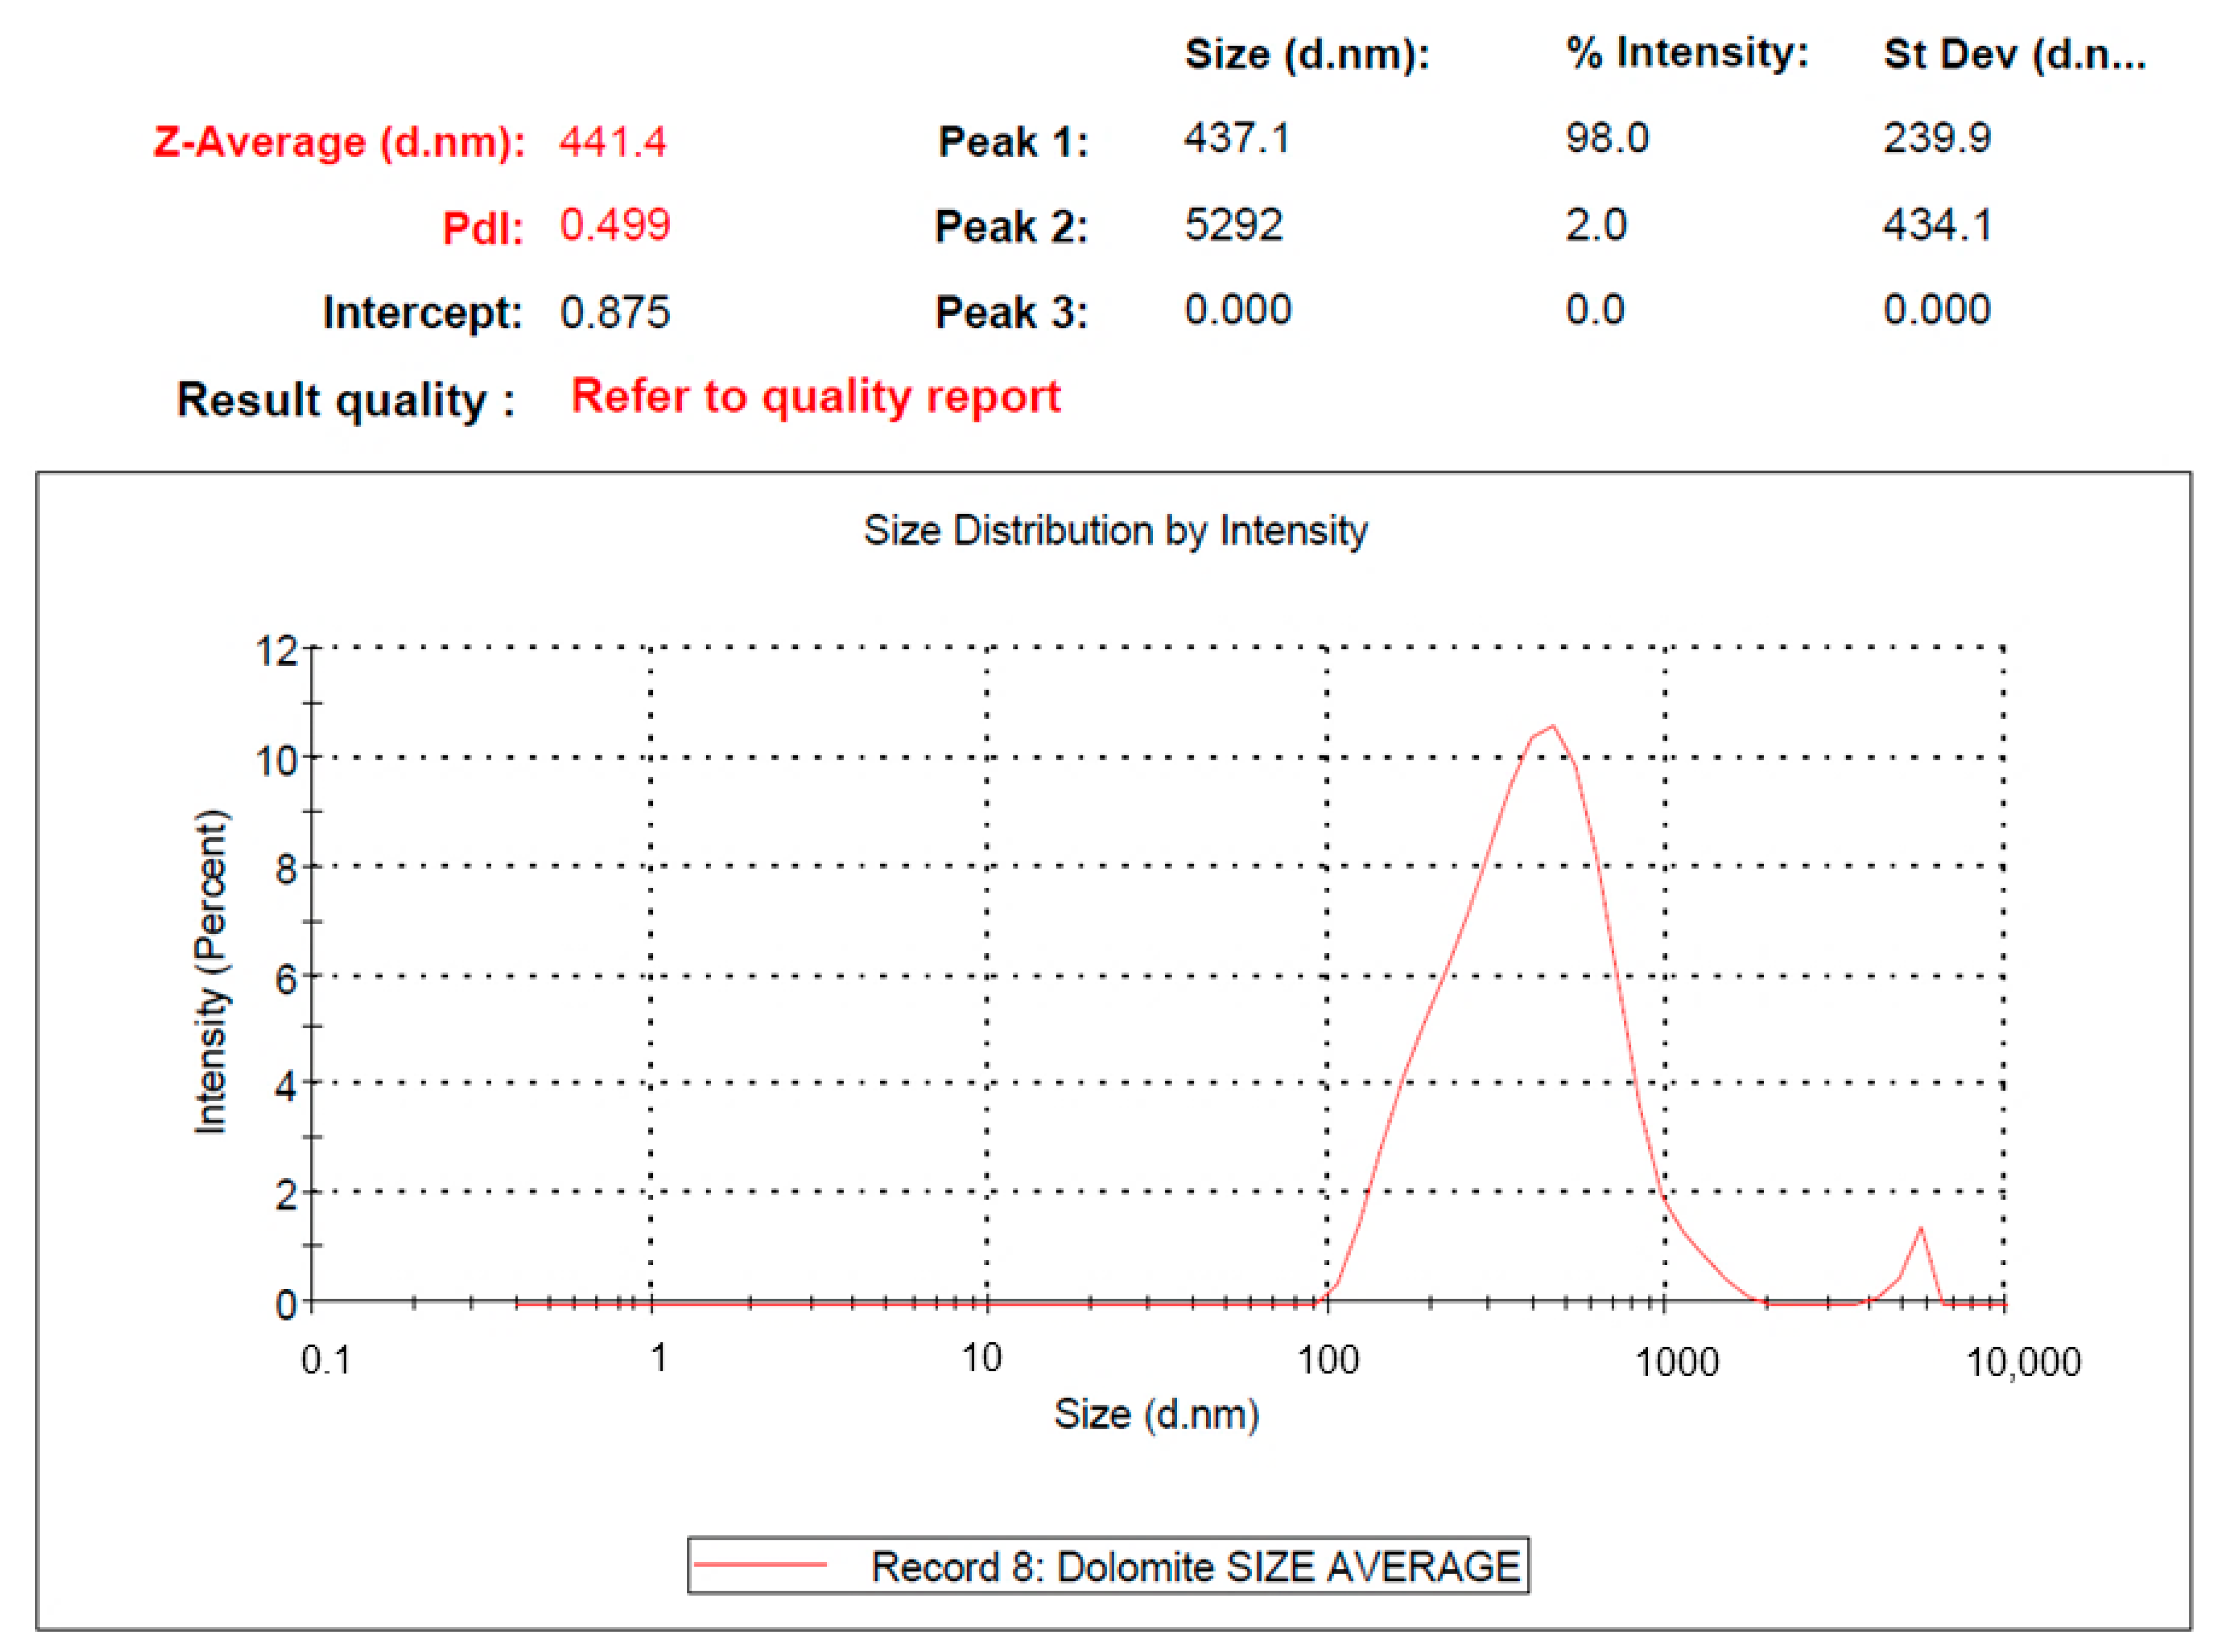Viewport: 2214px width, 1652px height.
Task: Click the 'Size (d.nm)' x-axis label
Action: coord(1156,1414)
